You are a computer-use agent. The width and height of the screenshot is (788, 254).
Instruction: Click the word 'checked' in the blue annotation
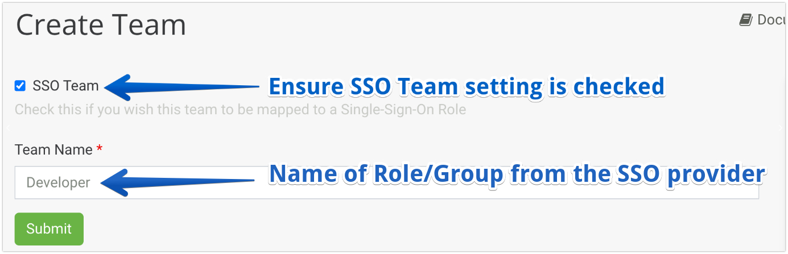pos(618,87)
